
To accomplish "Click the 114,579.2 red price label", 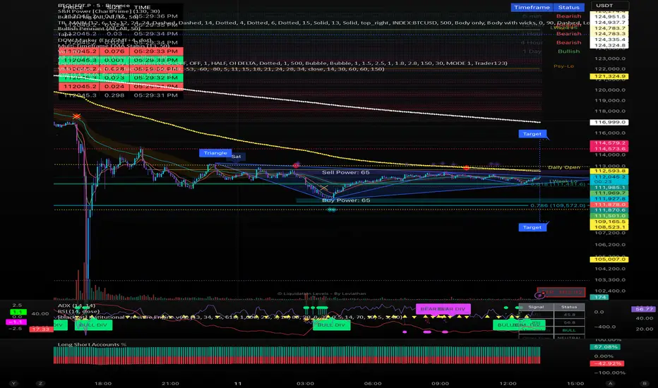I will [x=609, y=143].
